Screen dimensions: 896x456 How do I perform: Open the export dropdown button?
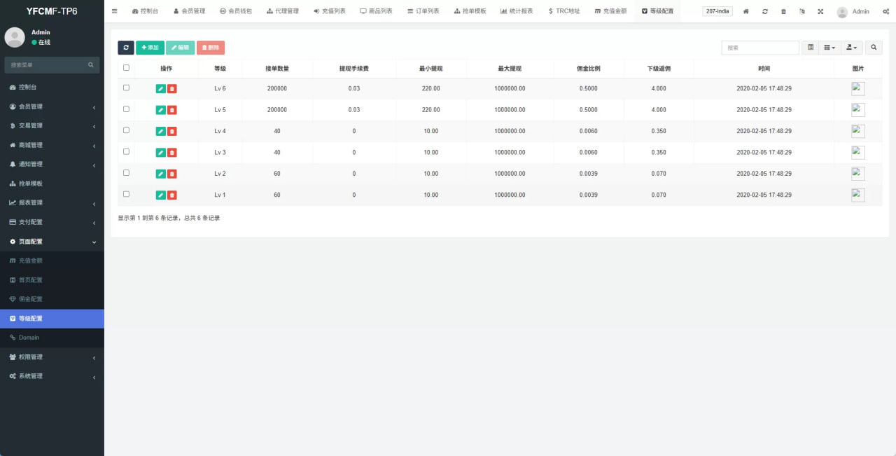click(851, 48)
